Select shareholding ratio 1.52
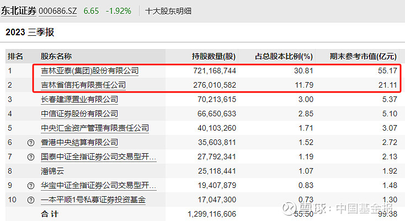The image size is (405, 221). click(x=306, y=142)
